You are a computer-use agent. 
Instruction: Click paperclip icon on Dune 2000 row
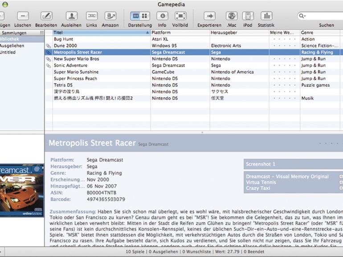click(49, 46)
